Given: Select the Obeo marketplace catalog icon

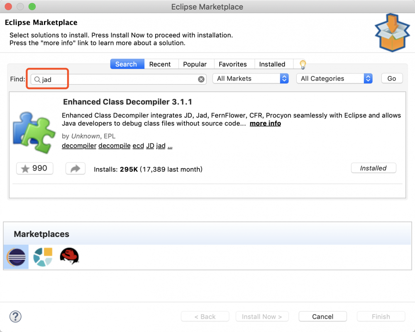Looking at the screenshot, I should [x=43, y=257].
